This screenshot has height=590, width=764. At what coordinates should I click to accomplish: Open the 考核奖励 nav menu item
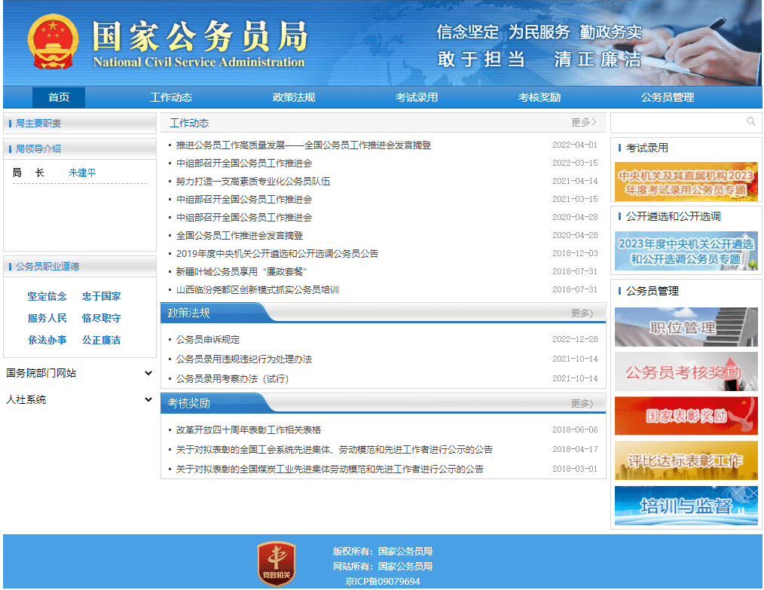pyautogui.click(x=539, y=97)
